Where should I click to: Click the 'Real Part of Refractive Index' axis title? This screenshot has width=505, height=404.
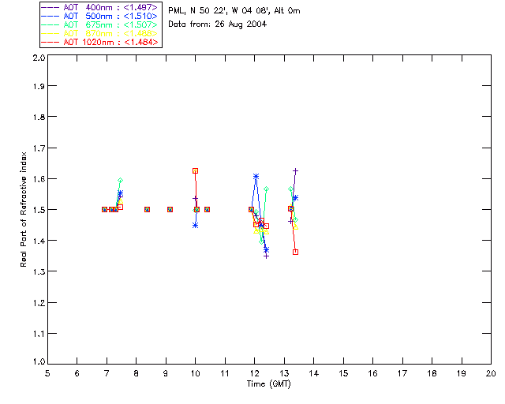pyautogui.click(x=24, y=209)
